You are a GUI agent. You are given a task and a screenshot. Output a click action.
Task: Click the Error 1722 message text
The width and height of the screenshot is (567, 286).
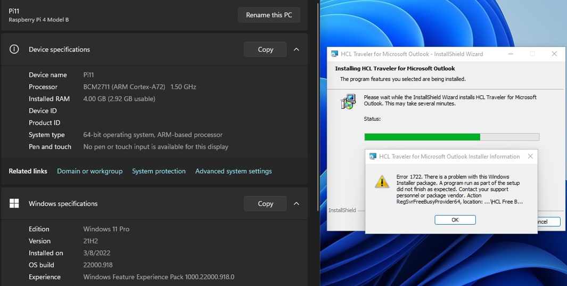pos(459,189)
